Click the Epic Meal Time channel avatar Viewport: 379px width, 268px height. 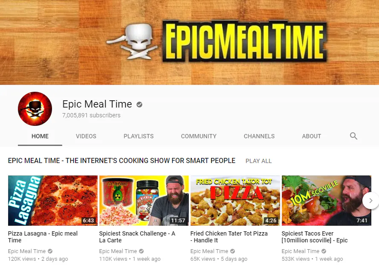35,108
